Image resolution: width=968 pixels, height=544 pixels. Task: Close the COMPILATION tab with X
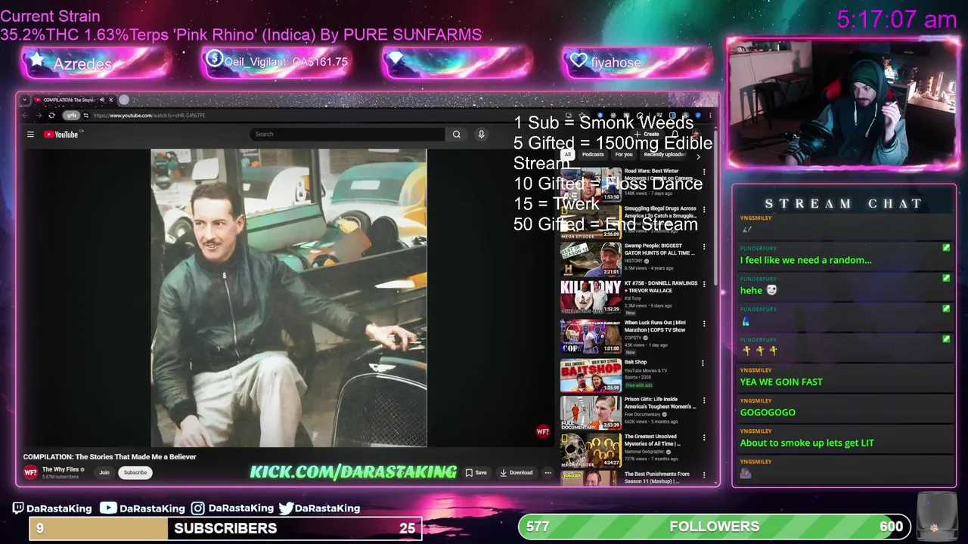(x=110, y=100)
